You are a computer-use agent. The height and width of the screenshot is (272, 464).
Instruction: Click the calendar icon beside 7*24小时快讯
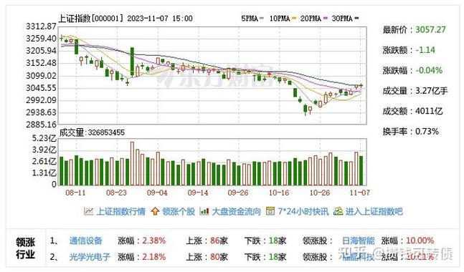[270, 211]
